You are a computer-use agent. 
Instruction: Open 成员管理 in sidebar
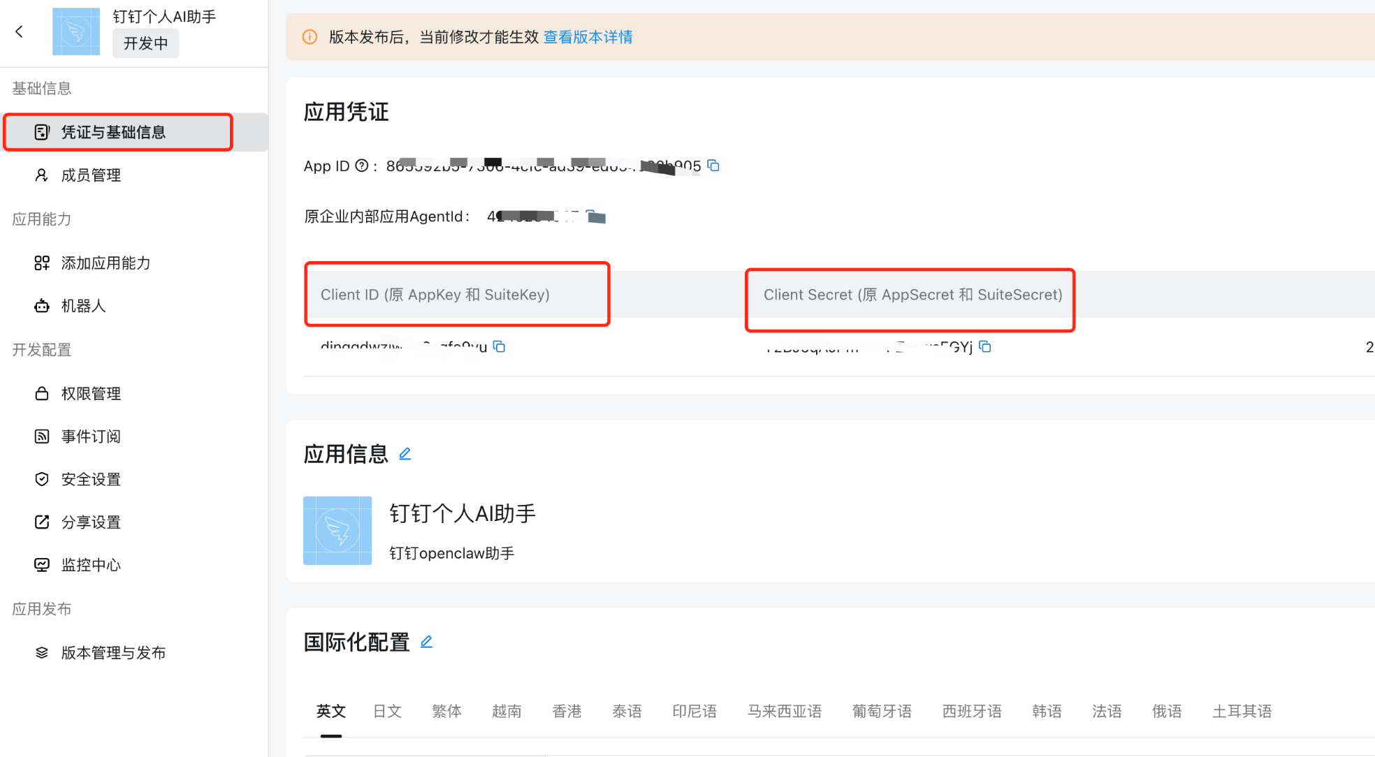click(x=91, y=175)
